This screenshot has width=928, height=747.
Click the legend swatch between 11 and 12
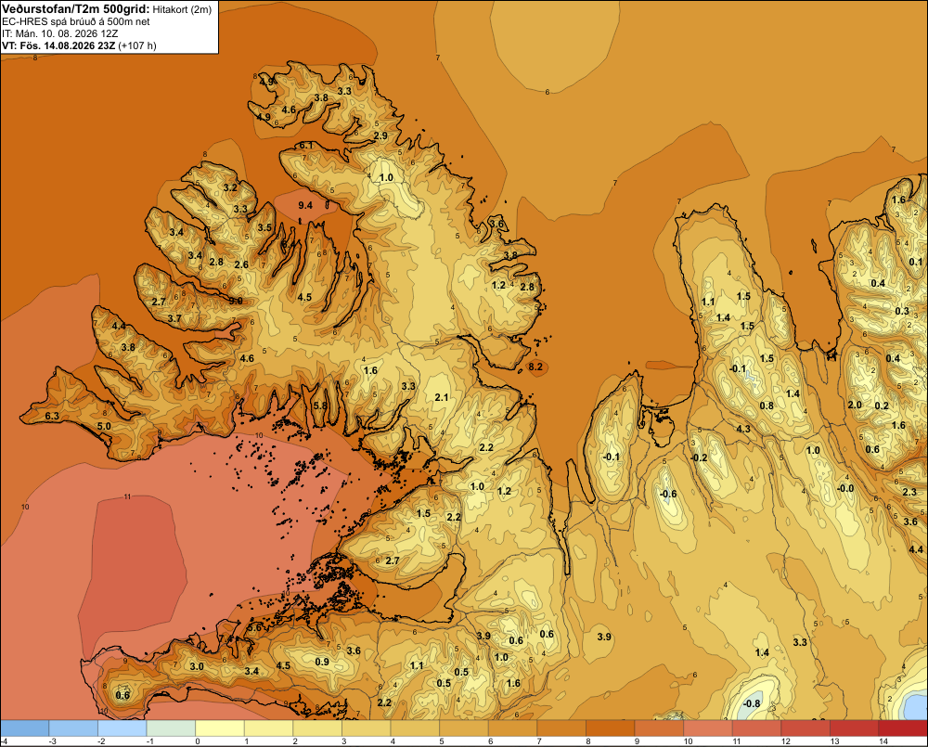(x=757, y=728)
